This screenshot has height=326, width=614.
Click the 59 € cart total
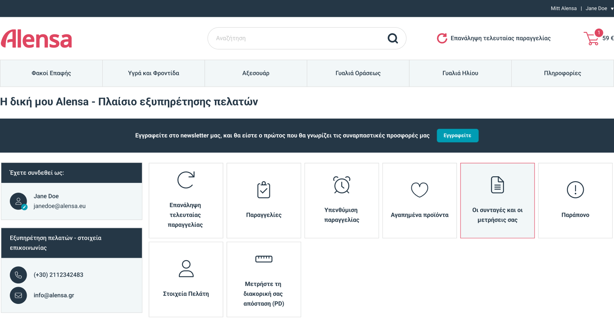608,38
